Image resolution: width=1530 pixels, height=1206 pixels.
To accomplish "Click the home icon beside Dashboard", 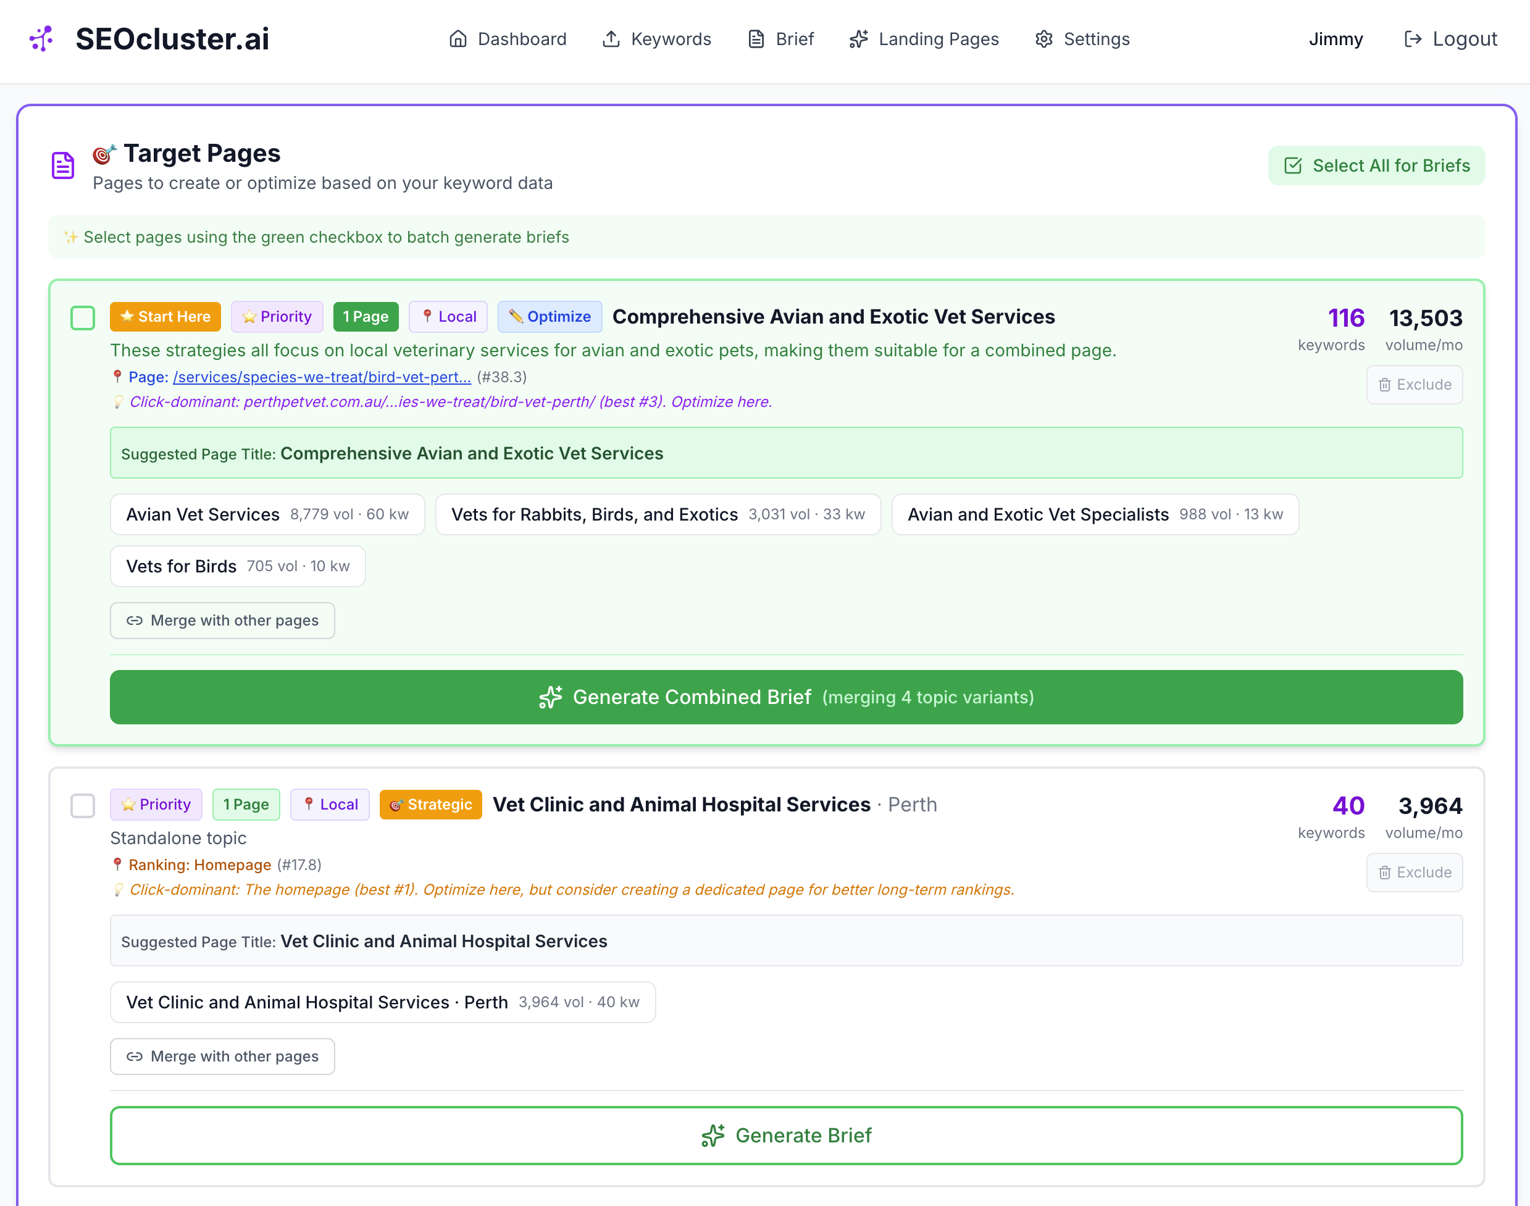I will 458,40.
